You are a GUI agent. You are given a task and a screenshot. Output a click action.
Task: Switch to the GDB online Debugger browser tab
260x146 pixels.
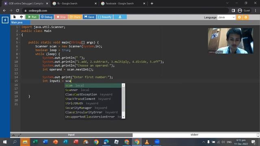click(26, 4)
